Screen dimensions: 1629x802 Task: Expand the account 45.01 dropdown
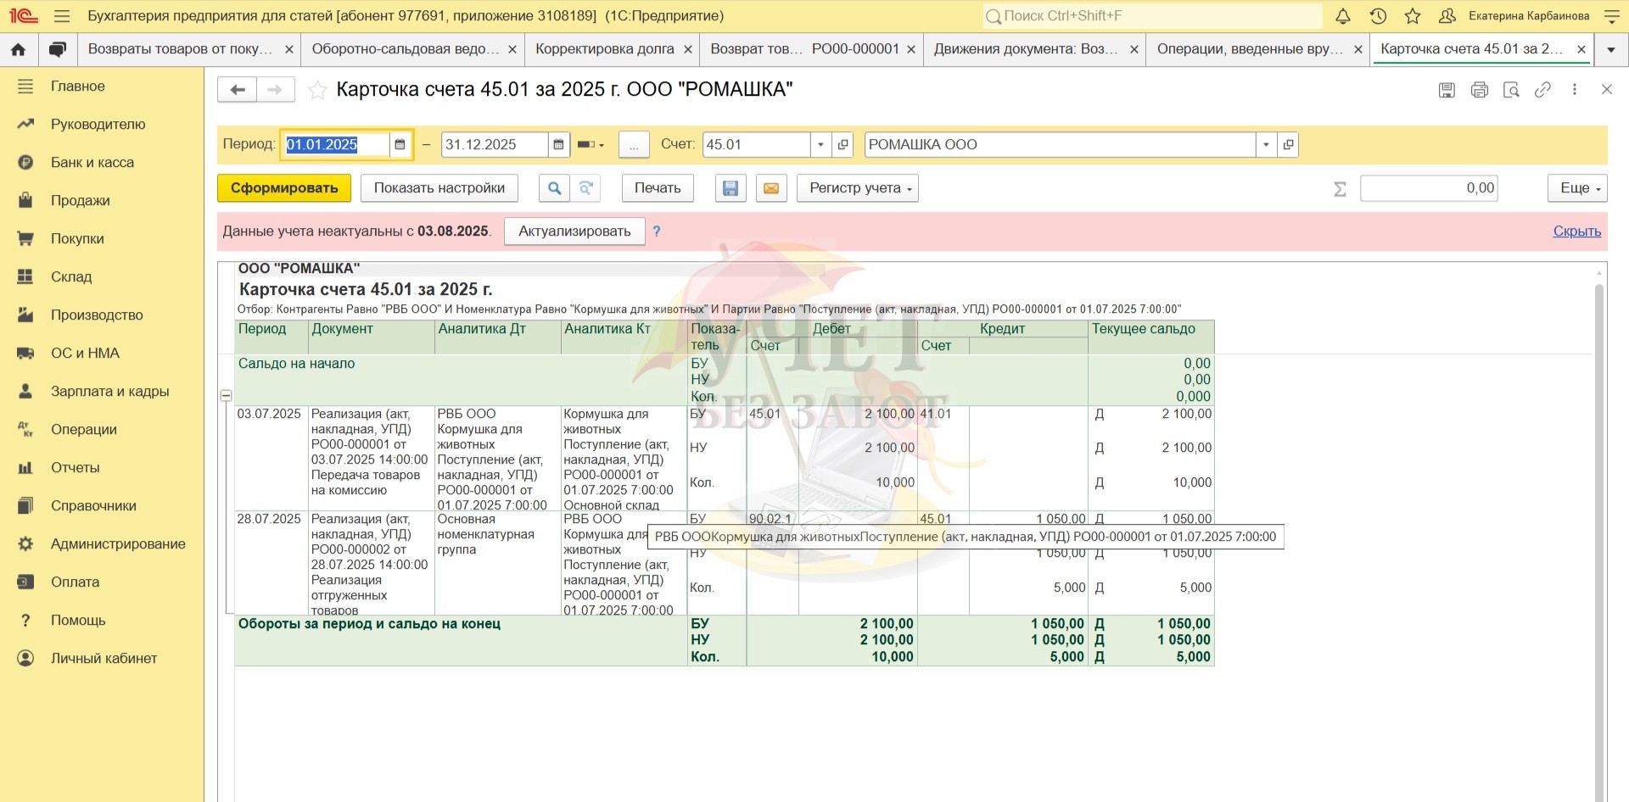(820, 145)
